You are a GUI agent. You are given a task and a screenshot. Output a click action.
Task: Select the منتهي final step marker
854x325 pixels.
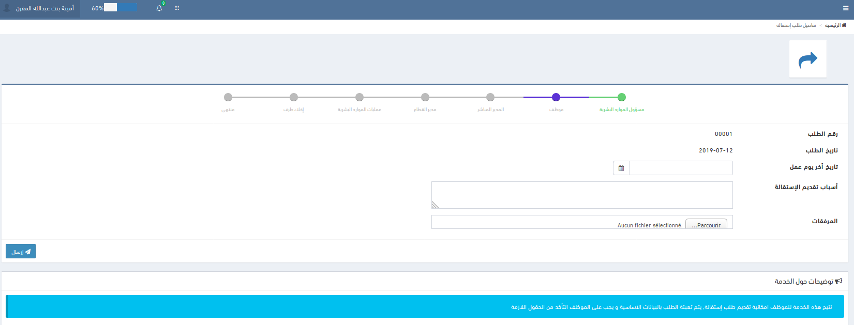point(228,97)
